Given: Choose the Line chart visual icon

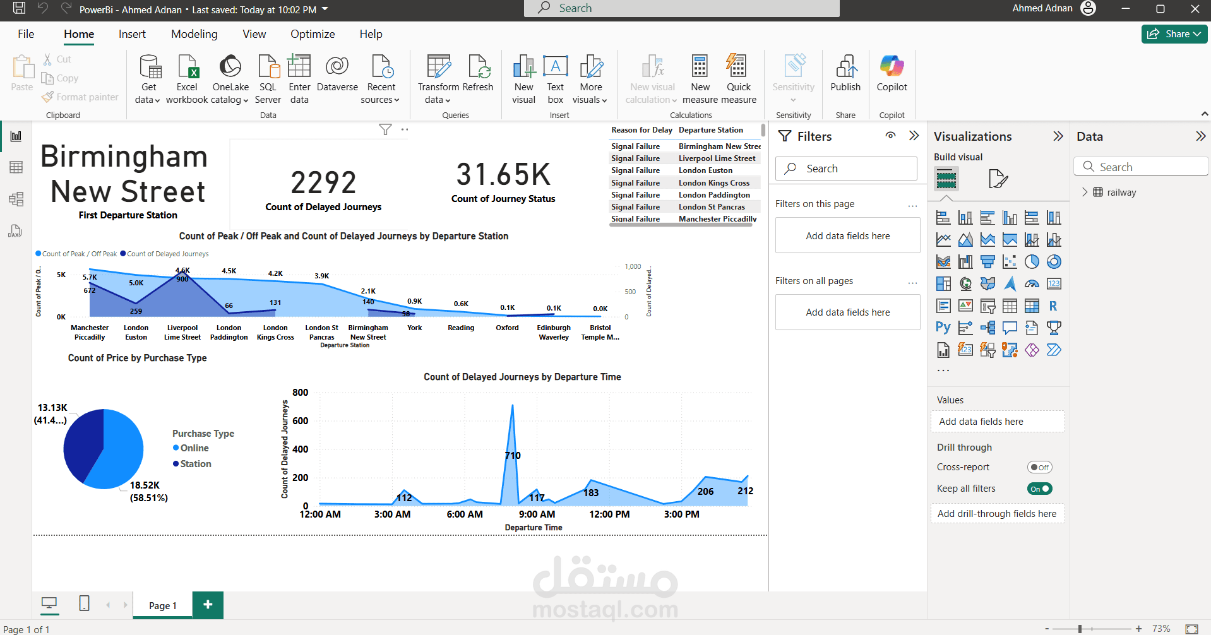Looking at the screenshot, I should click(943, 240).
